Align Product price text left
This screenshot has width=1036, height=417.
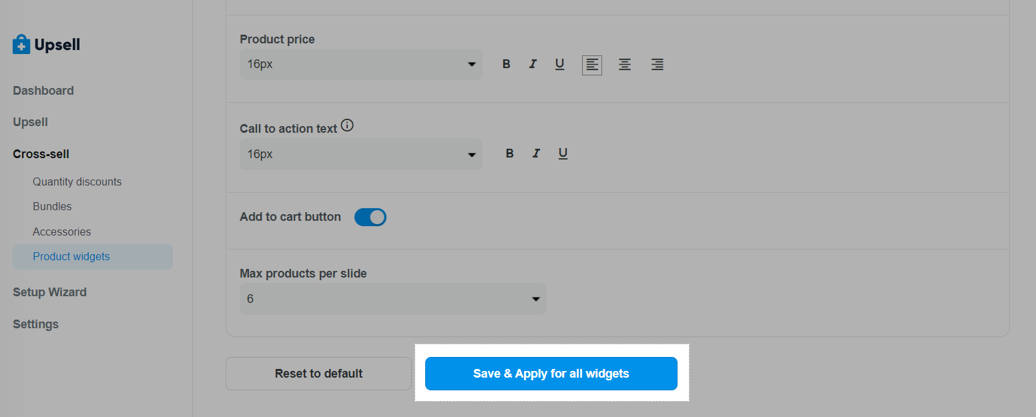click(x=592, y=65)
